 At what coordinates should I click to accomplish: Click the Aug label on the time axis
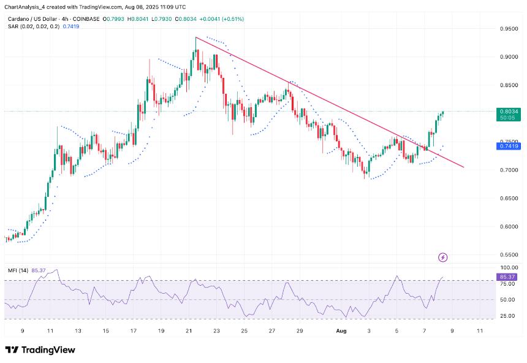click(343, 331)
